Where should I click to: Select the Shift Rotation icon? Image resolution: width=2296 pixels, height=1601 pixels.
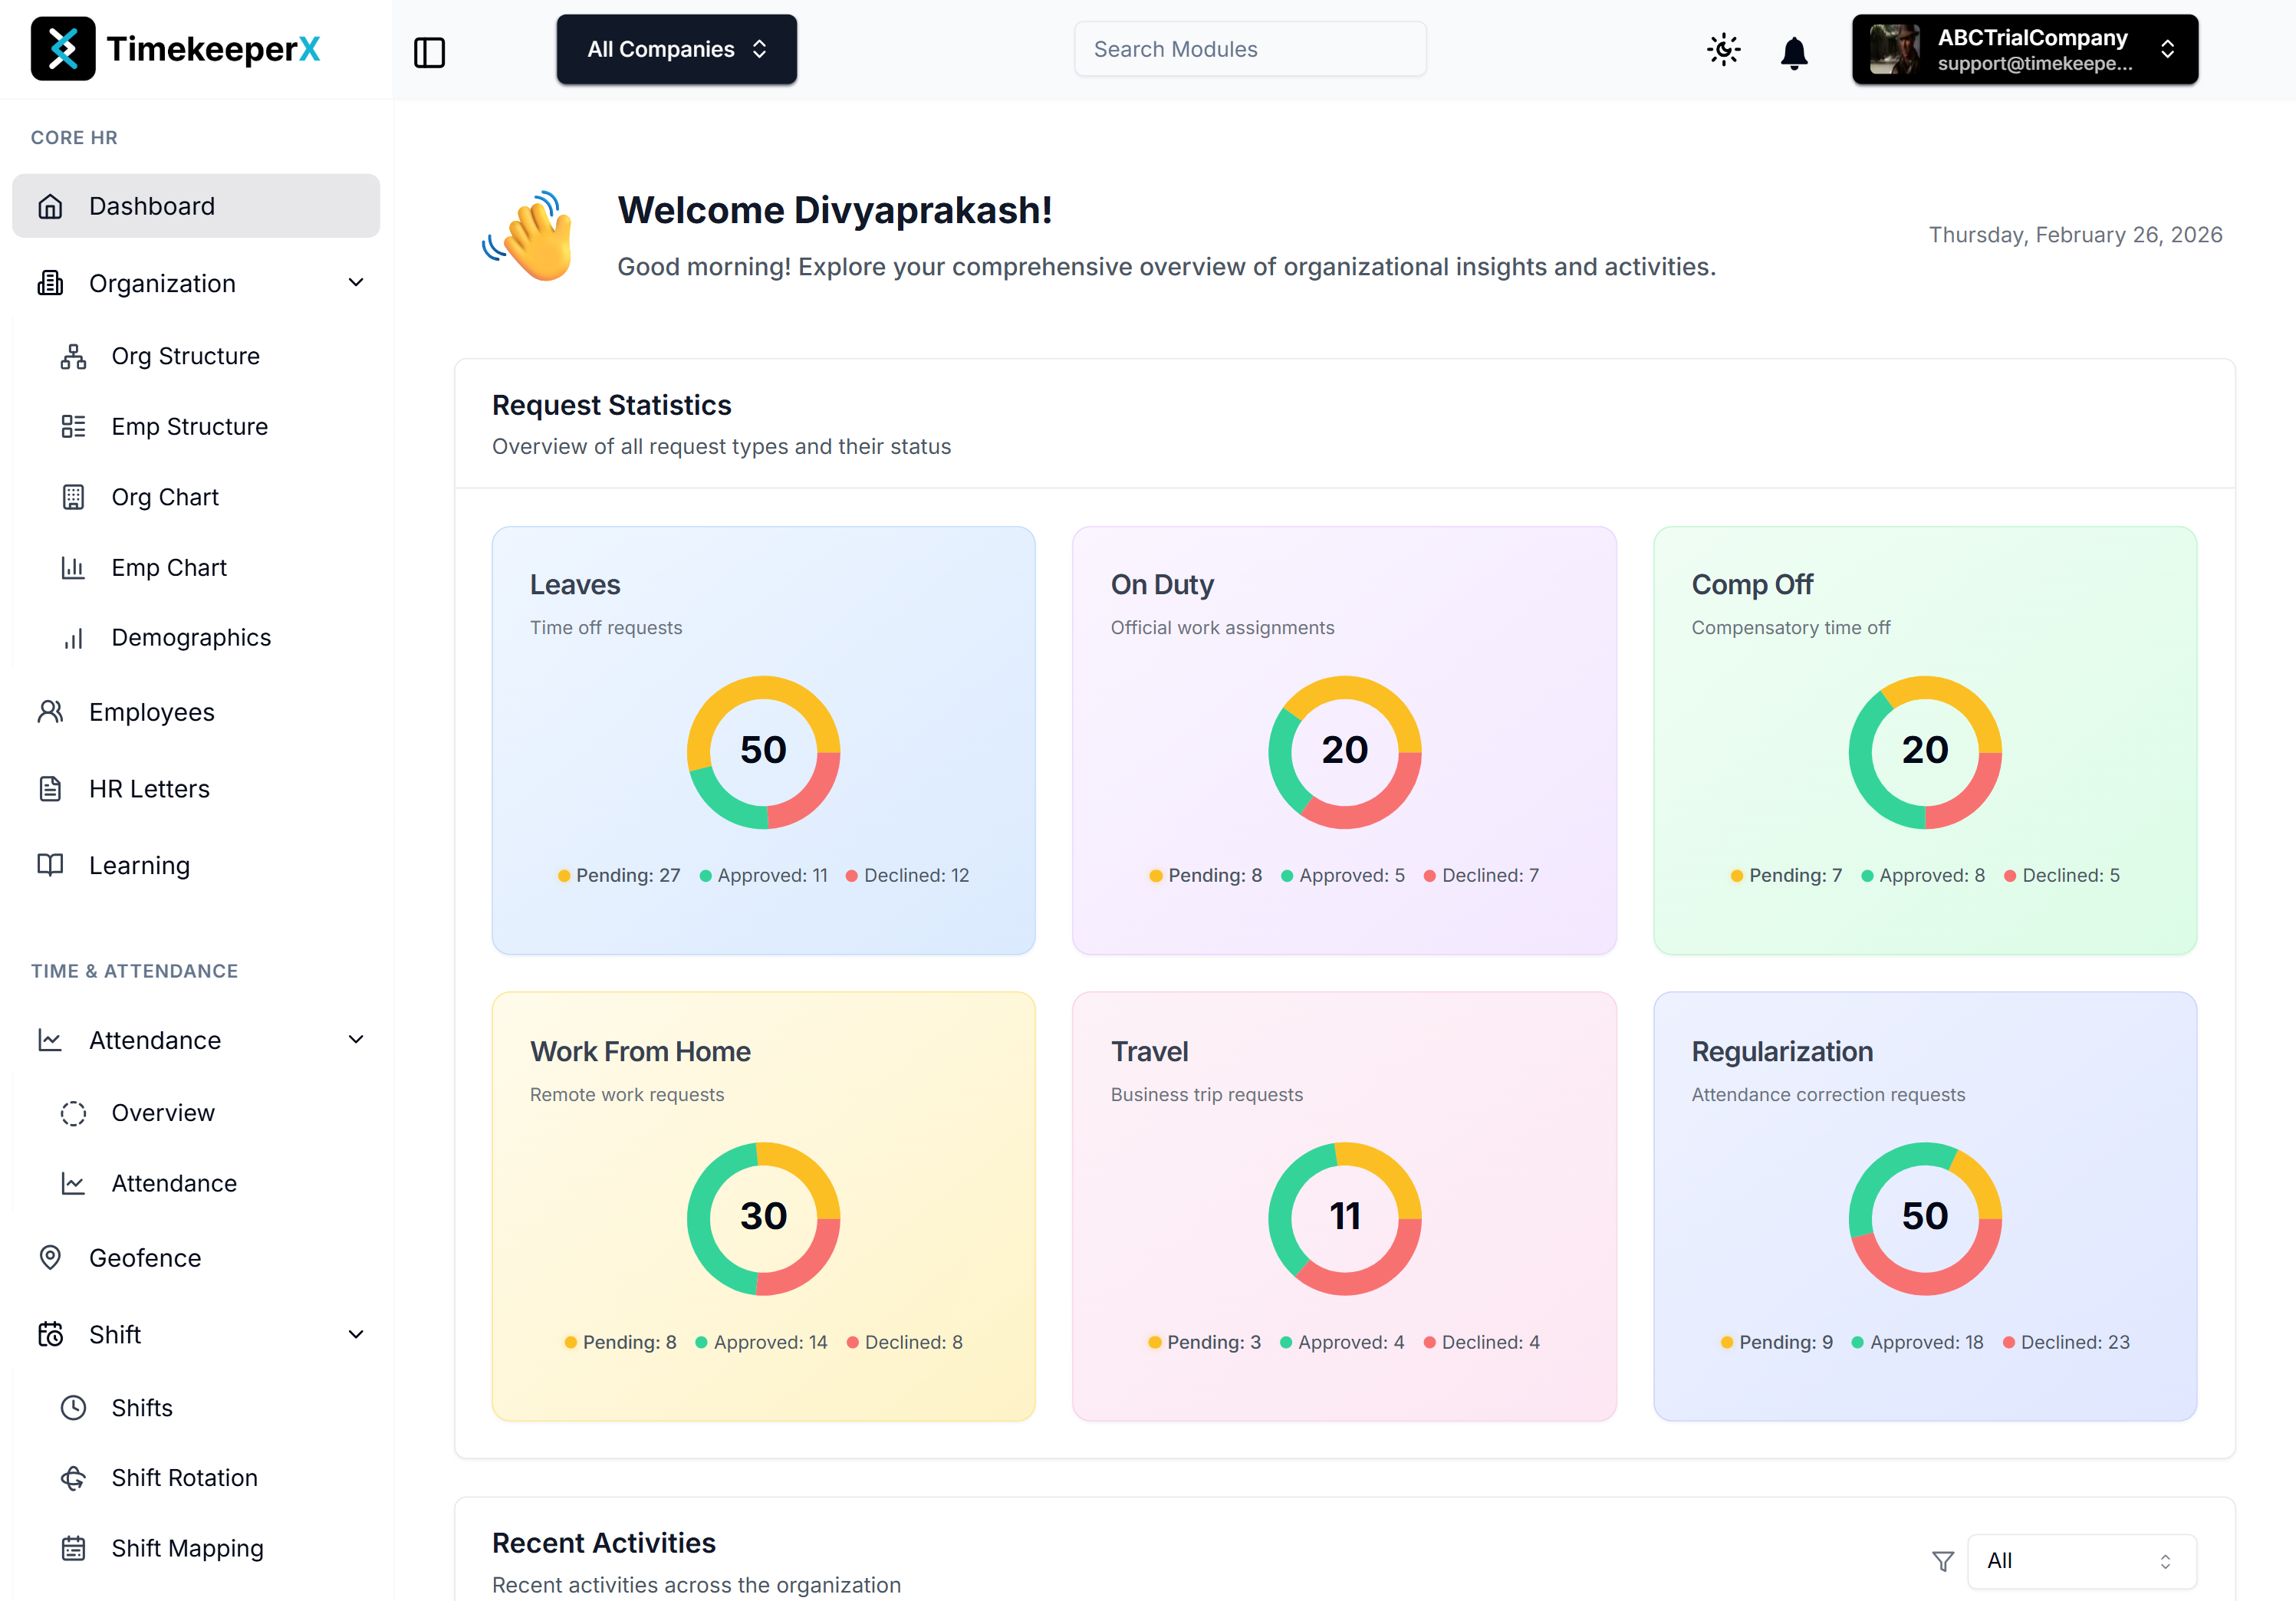coord(74,1477)
